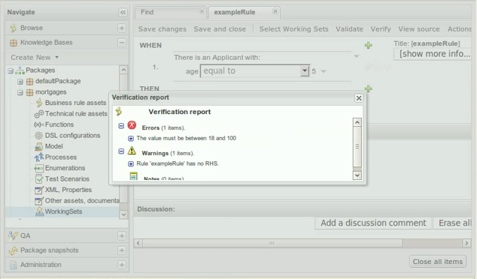Click the green plus icon beside THEN
The image size is (477, 279).
click(x=369, y=88)
